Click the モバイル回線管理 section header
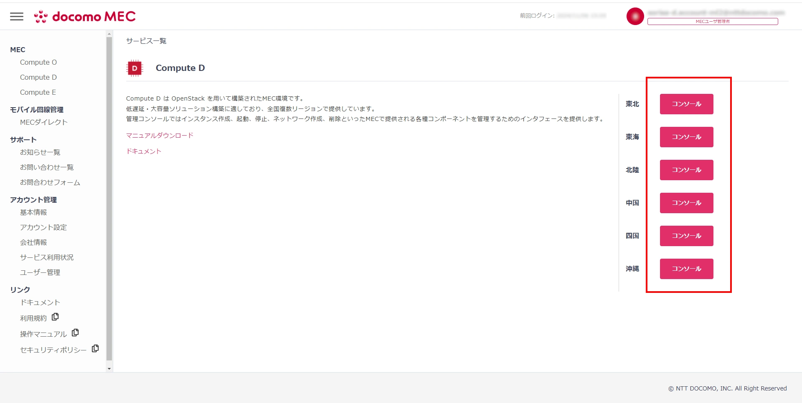Image resolution: width=802 pixels, height=403 pixels. pyautogui.click(x=37, y=110)
